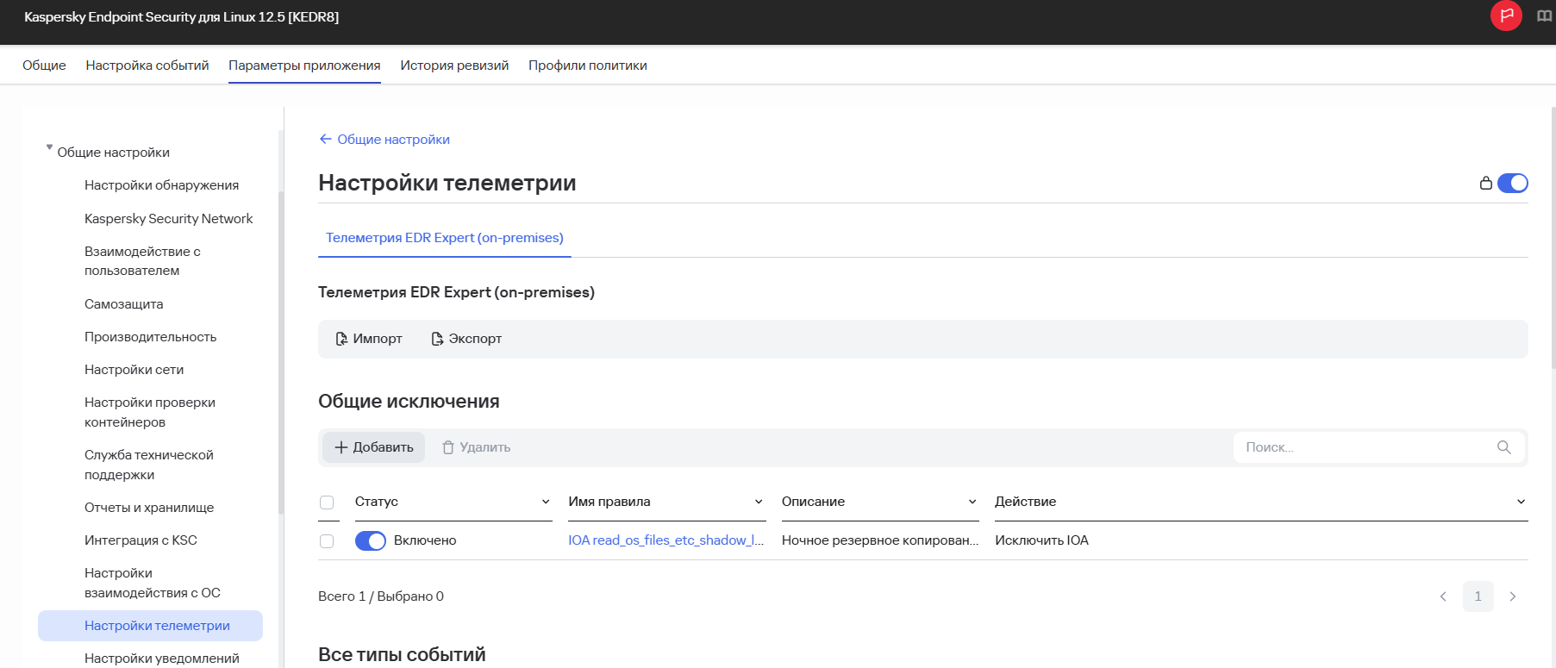Open the 'IOA read_os_files_etc_shadow' rule link
Viewport: 1556px width, 668px height.
coord(666,540)
